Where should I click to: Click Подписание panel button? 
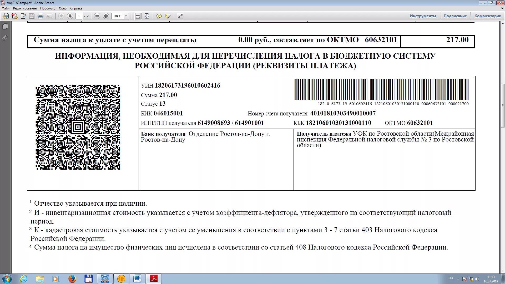pyautogui.click(x=455, y=16)
